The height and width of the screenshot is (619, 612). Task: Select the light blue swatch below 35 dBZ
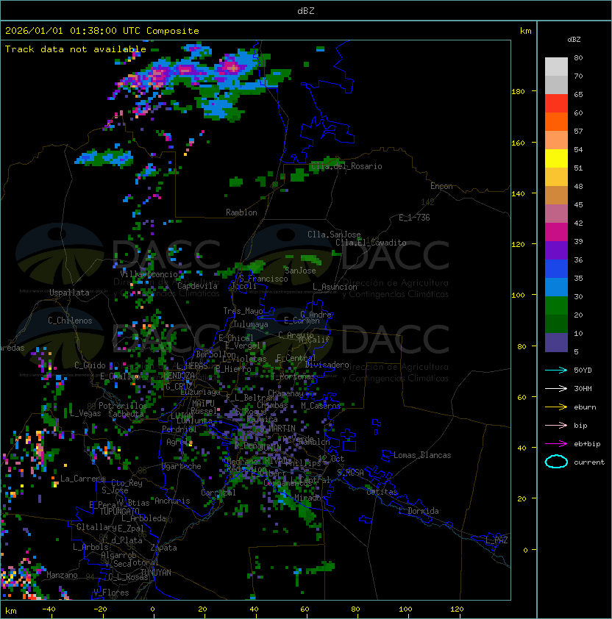[556, 287]
